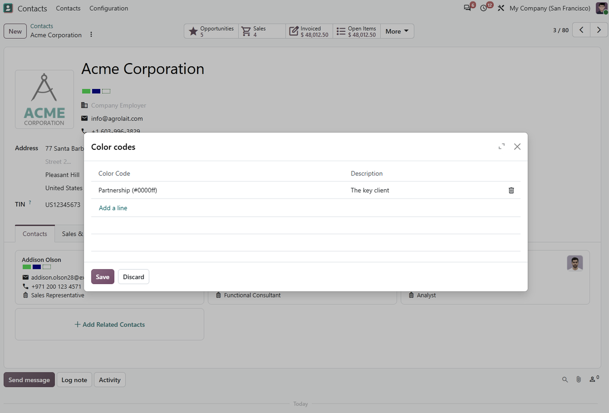Viewport: 609px width, 413px height.
Task: Open the conversations messages icon
Action: (468, 8)
